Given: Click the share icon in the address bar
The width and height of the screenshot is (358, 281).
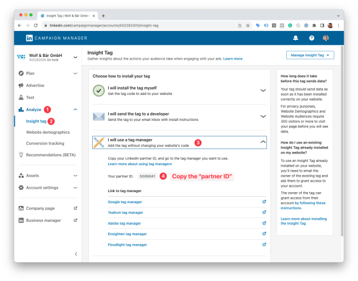Looking at the screenshot, I should pos(239,25).
